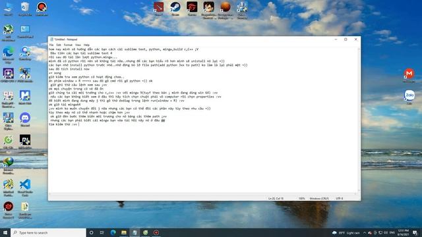Open Cortana circle on taskbar
This screenshot has height=237, width=422.
[x=91, y=232]
